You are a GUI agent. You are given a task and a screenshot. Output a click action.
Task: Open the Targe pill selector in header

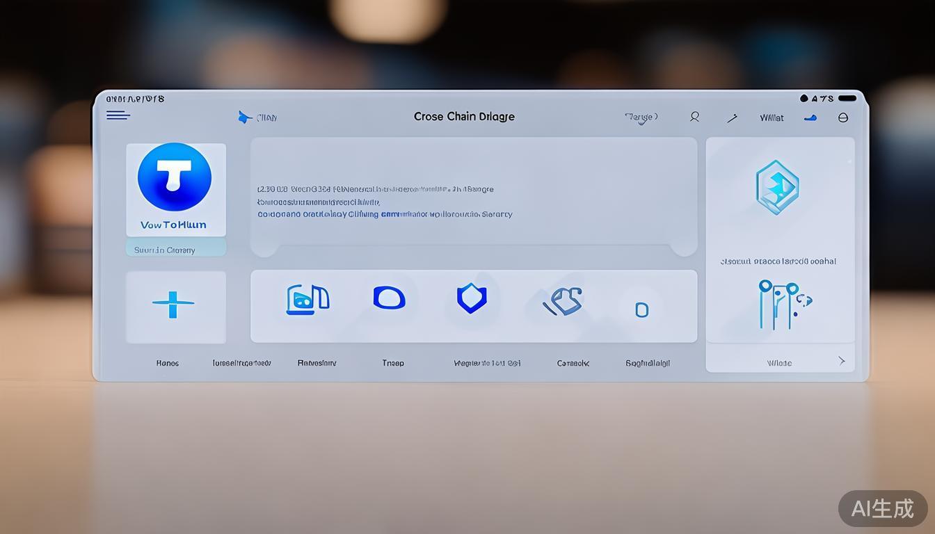(641, 118)
